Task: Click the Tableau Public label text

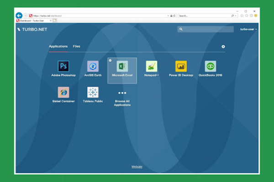Action: click(x=93, y=101)
